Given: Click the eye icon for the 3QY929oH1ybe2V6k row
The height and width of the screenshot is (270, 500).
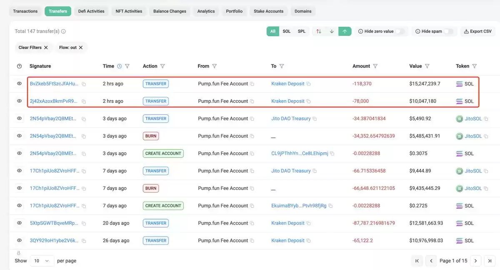Looking at the screenshot, I should [x=19, y=241].
